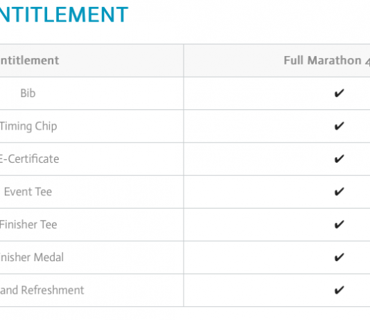The width and height of the screenshot is (370, 320).
Task: Click the Finisher Medal row checkmark
Action: [x=339, y=257]
